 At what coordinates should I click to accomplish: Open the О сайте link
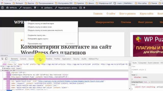(x=111, y=14)
